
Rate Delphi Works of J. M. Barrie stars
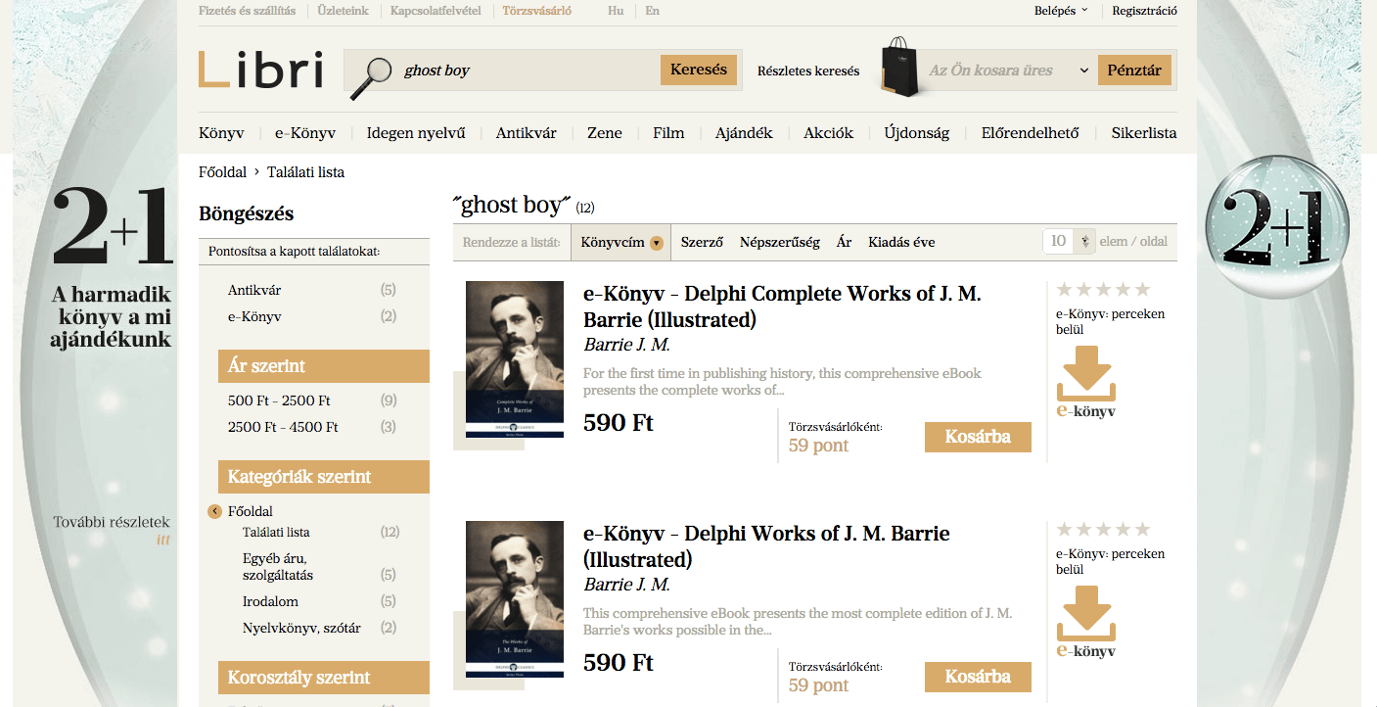point(1103,530)
